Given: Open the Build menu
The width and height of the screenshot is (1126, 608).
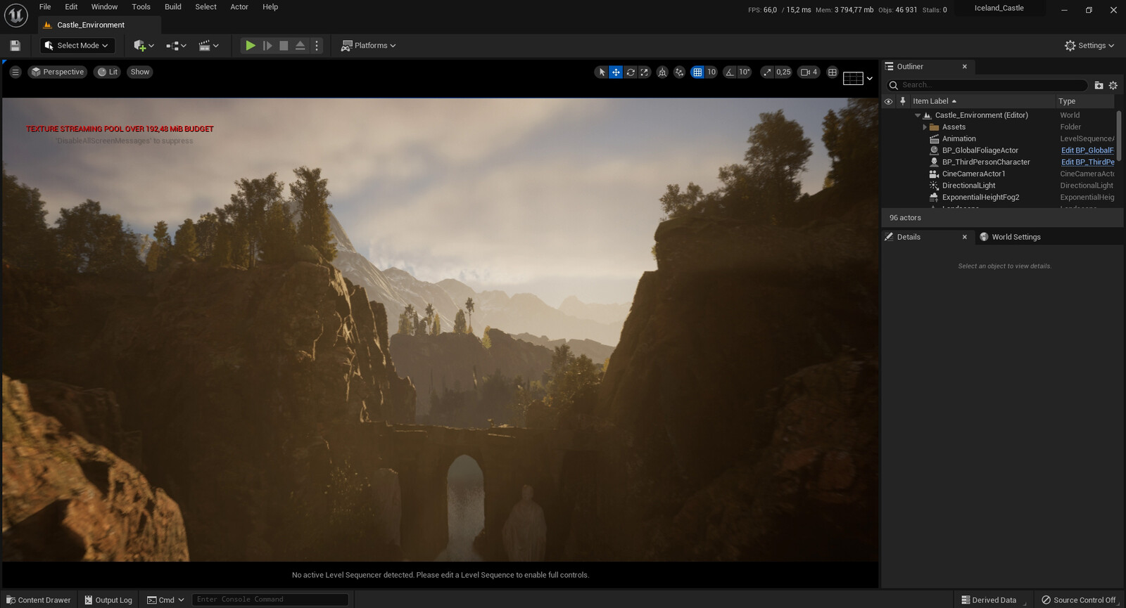Looking at the screenshot, I should coord(173,7).
